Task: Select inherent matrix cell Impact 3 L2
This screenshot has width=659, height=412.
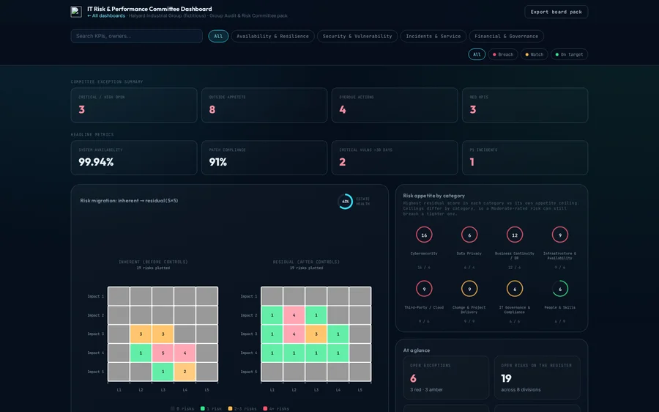Action: pyautogui.click(x=141, y=334)
